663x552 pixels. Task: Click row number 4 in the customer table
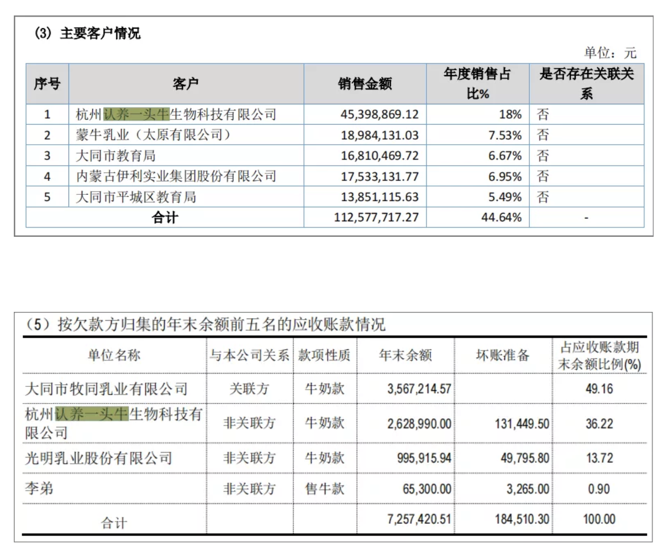click(47, 177)
